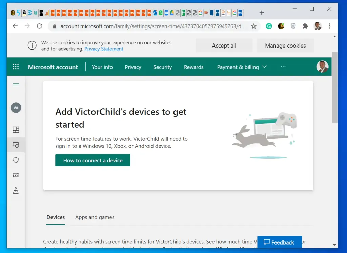The image size is (347, 253).
Task: Select the screen time clock icon
Action: [16, 145]
